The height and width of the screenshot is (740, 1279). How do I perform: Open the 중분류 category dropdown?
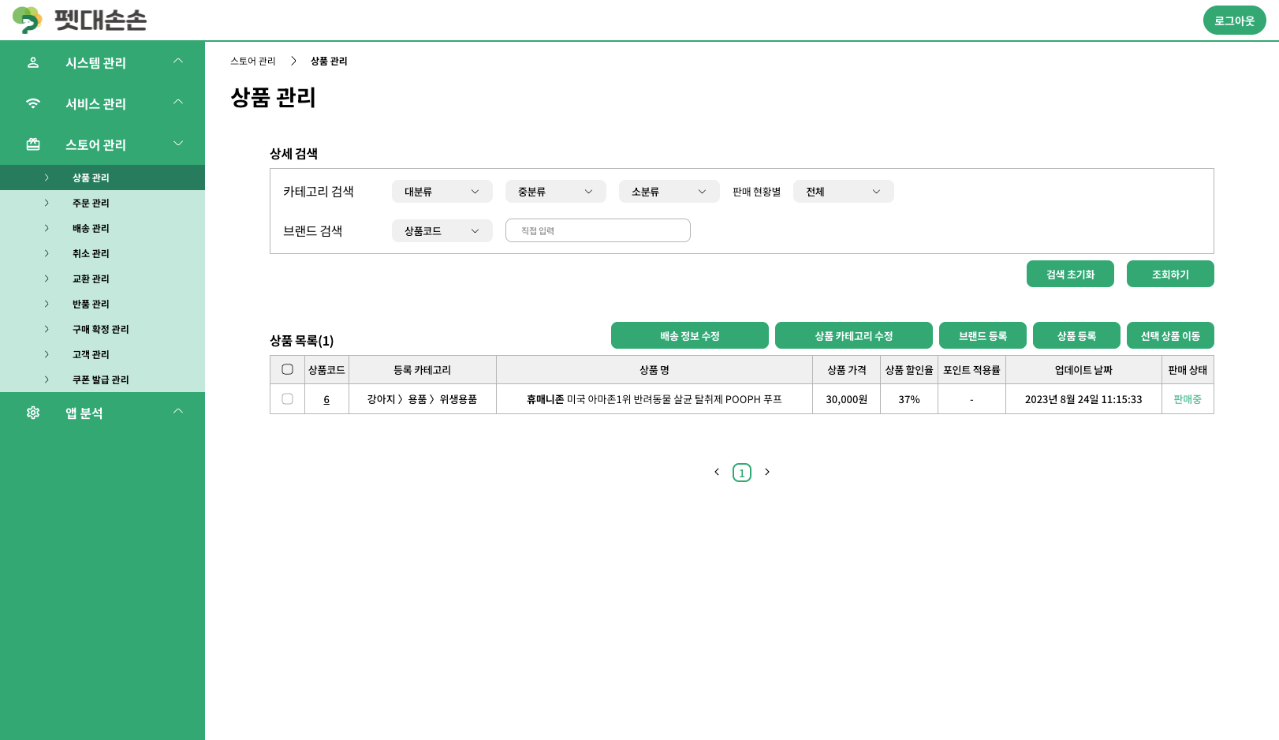click(556, 192)
